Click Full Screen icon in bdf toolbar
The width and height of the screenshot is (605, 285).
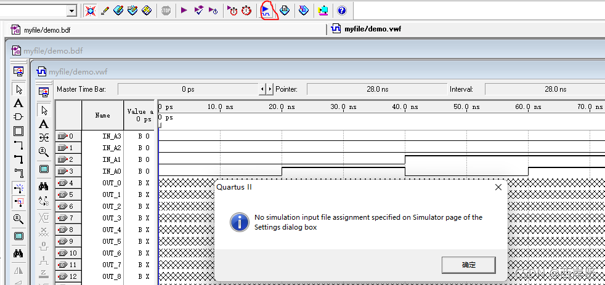pyautogui.click(x=18, y=236)
